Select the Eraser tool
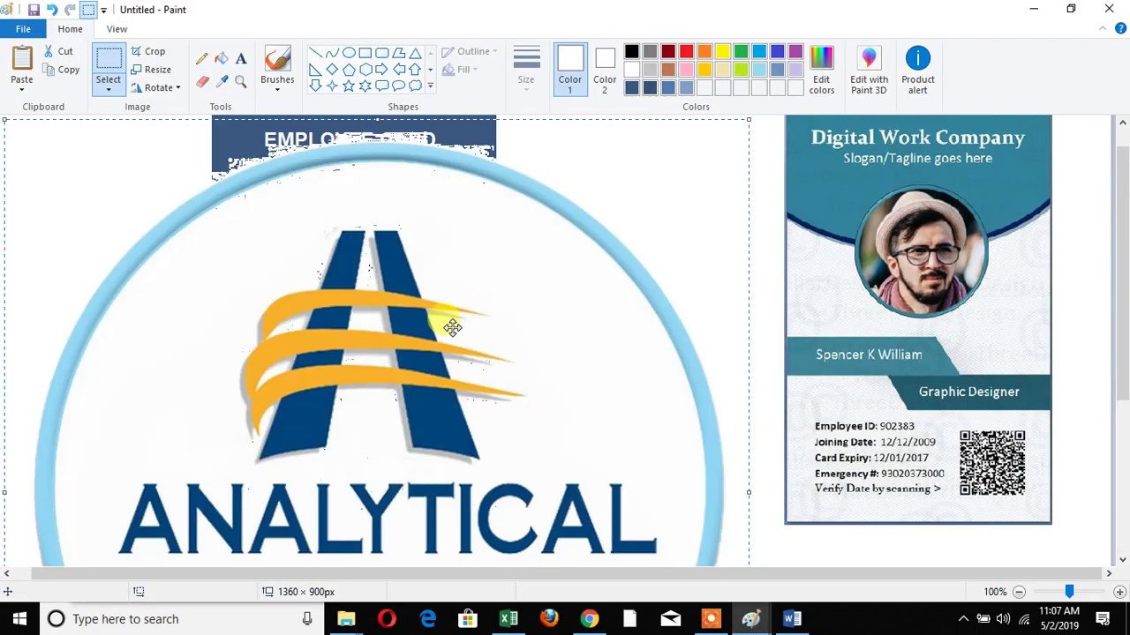The image size is (1130, 635). coord(202,82)
